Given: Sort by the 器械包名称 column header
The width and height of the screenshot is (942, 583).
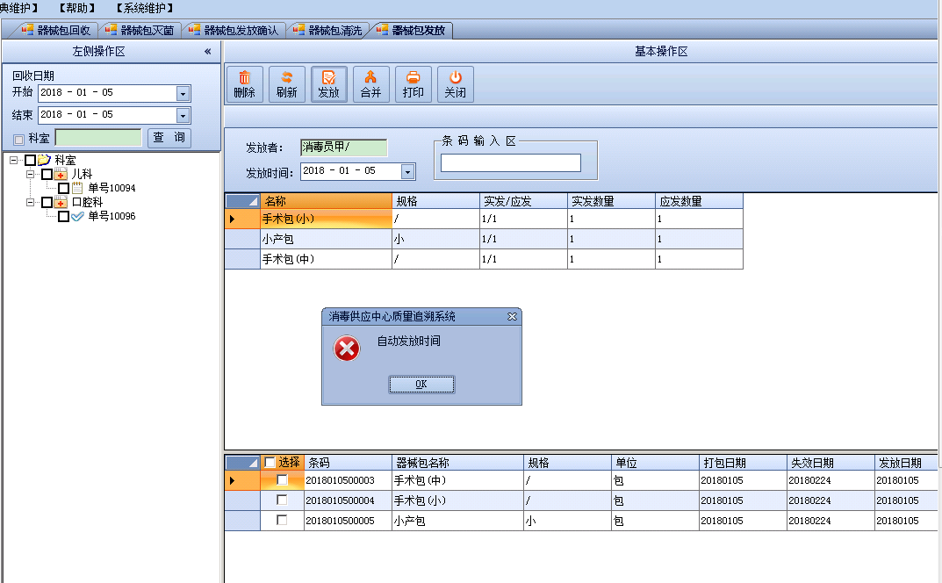Looking at the screenshot, I should [457, 462].
